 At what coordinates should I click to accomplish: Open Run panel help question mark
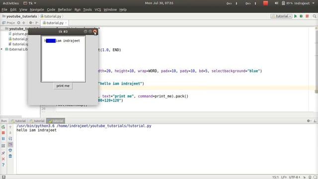(x=3, y=165)
